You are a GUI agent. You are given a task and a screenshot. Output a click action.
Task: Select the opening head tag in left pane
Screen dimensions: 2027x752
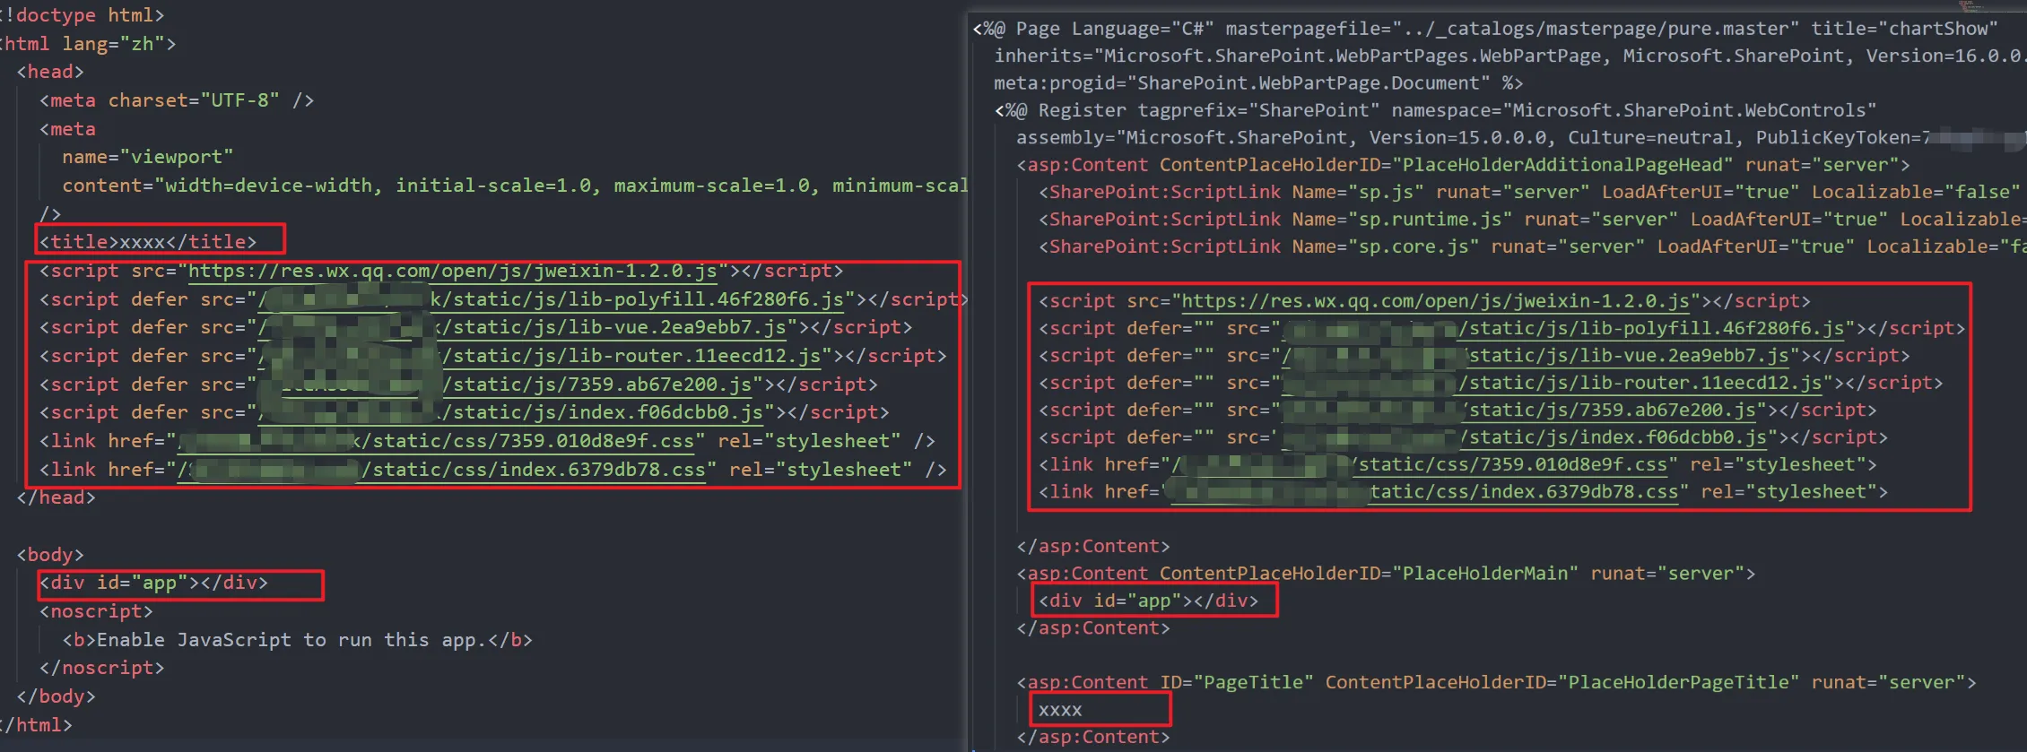[x=50, y=72]
